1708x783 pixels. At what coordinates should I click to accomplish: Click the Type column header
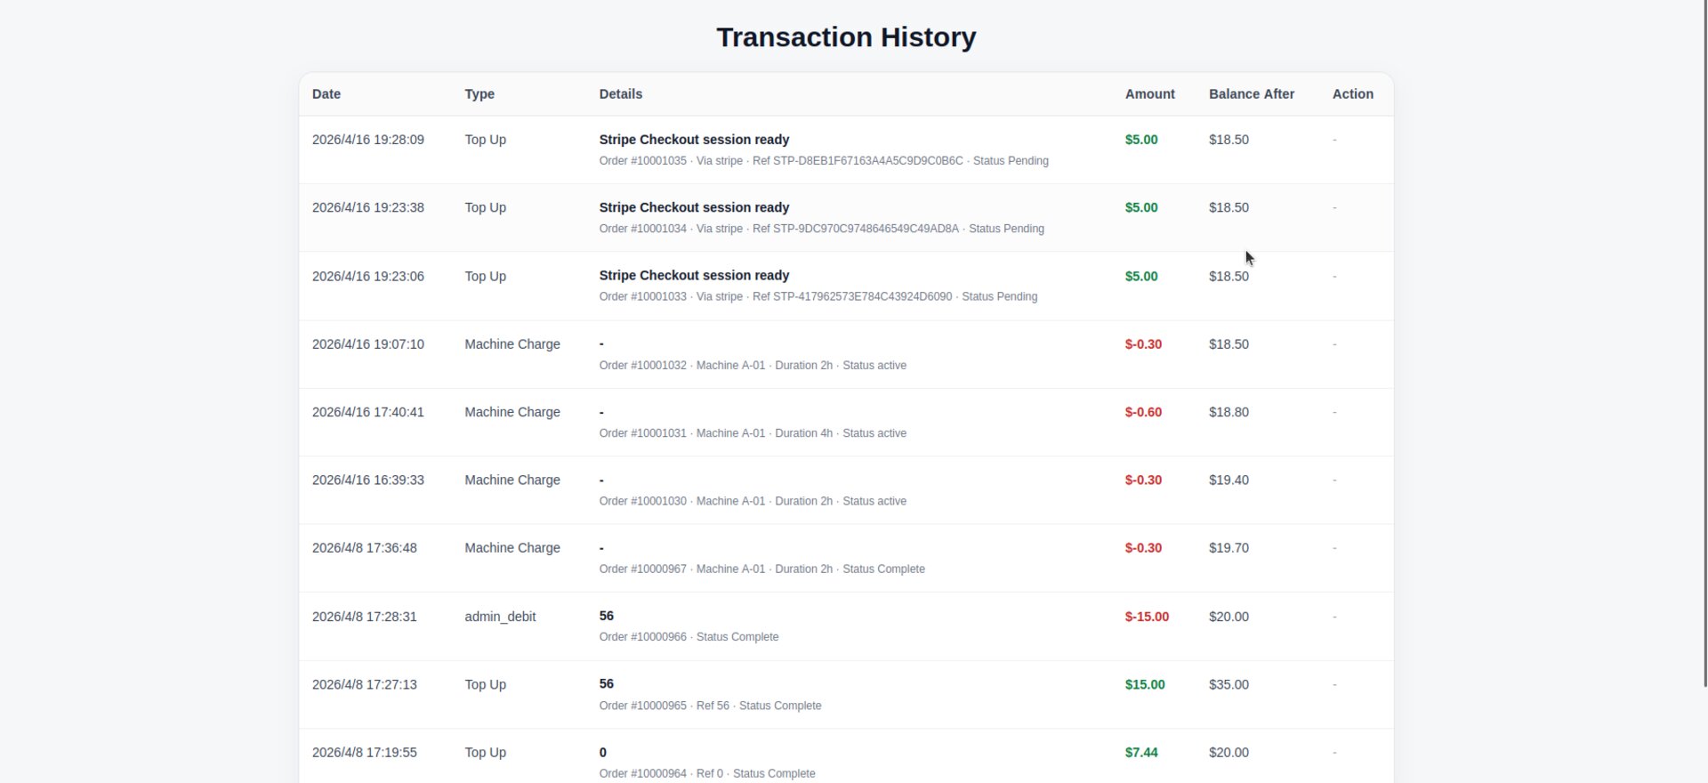click(479, 94)
